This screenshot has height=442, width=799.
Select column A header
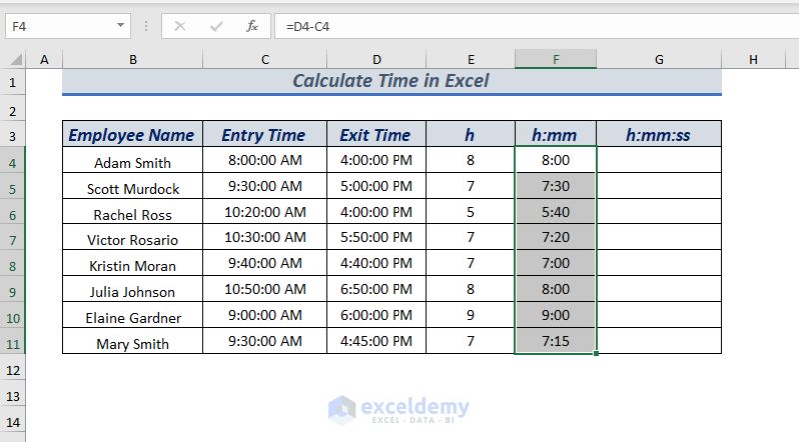pos(44,60)
